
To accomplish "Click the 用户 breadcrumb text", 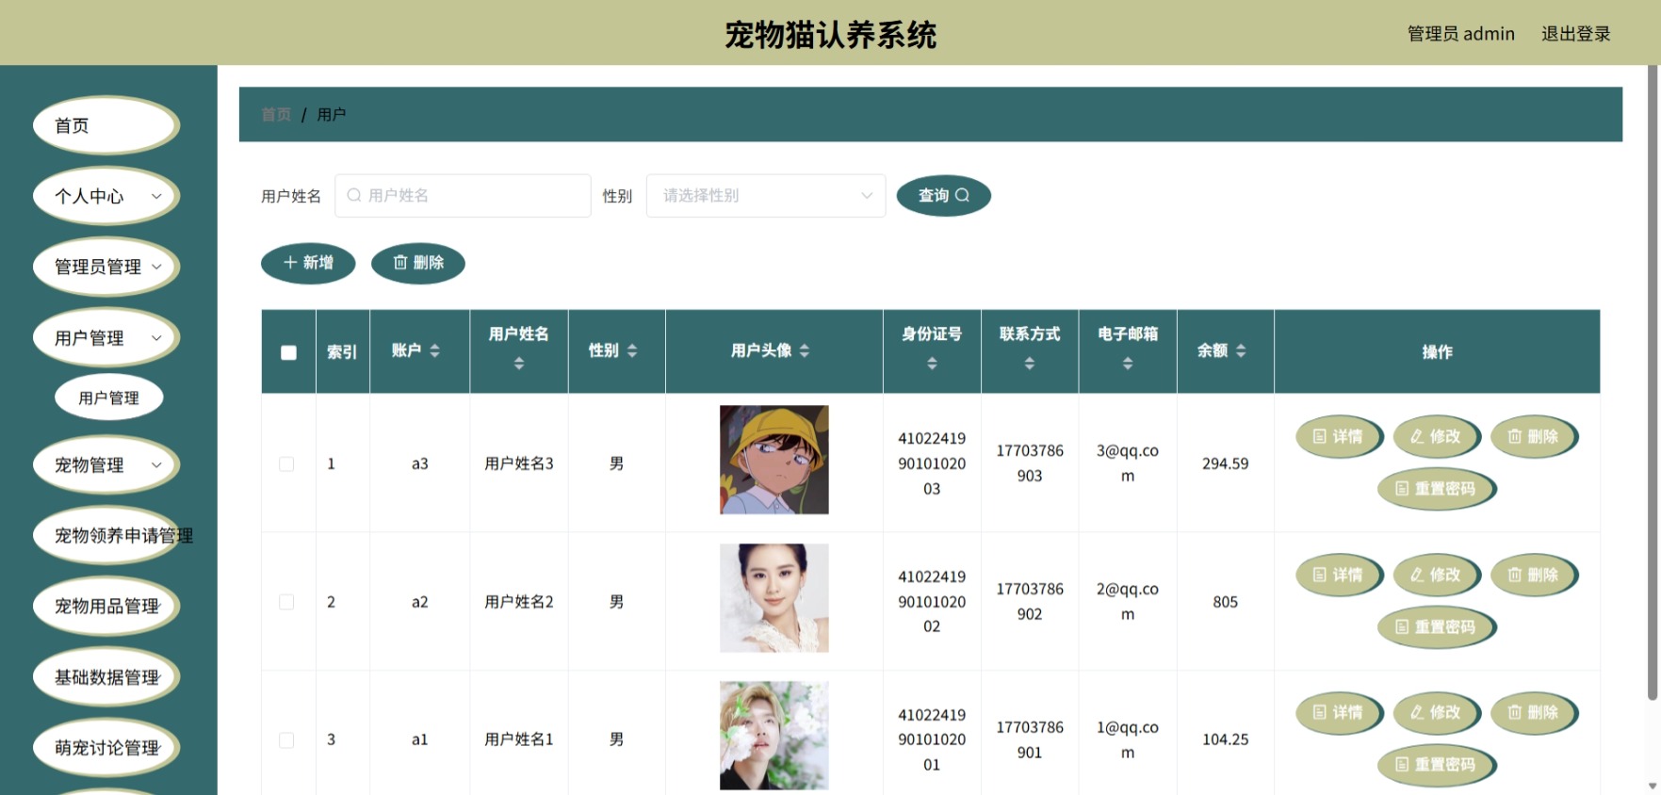I will (x=332, y=114).
